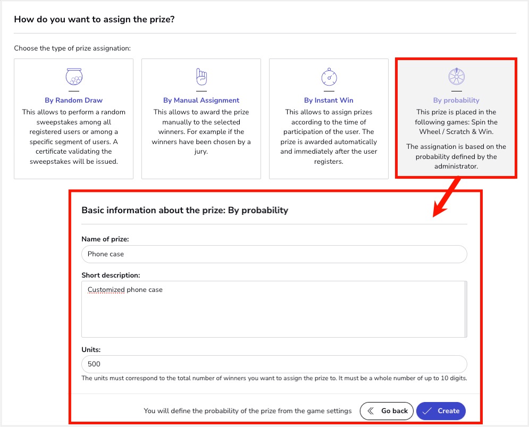Click the Units field showing 500

coord(274,364)
